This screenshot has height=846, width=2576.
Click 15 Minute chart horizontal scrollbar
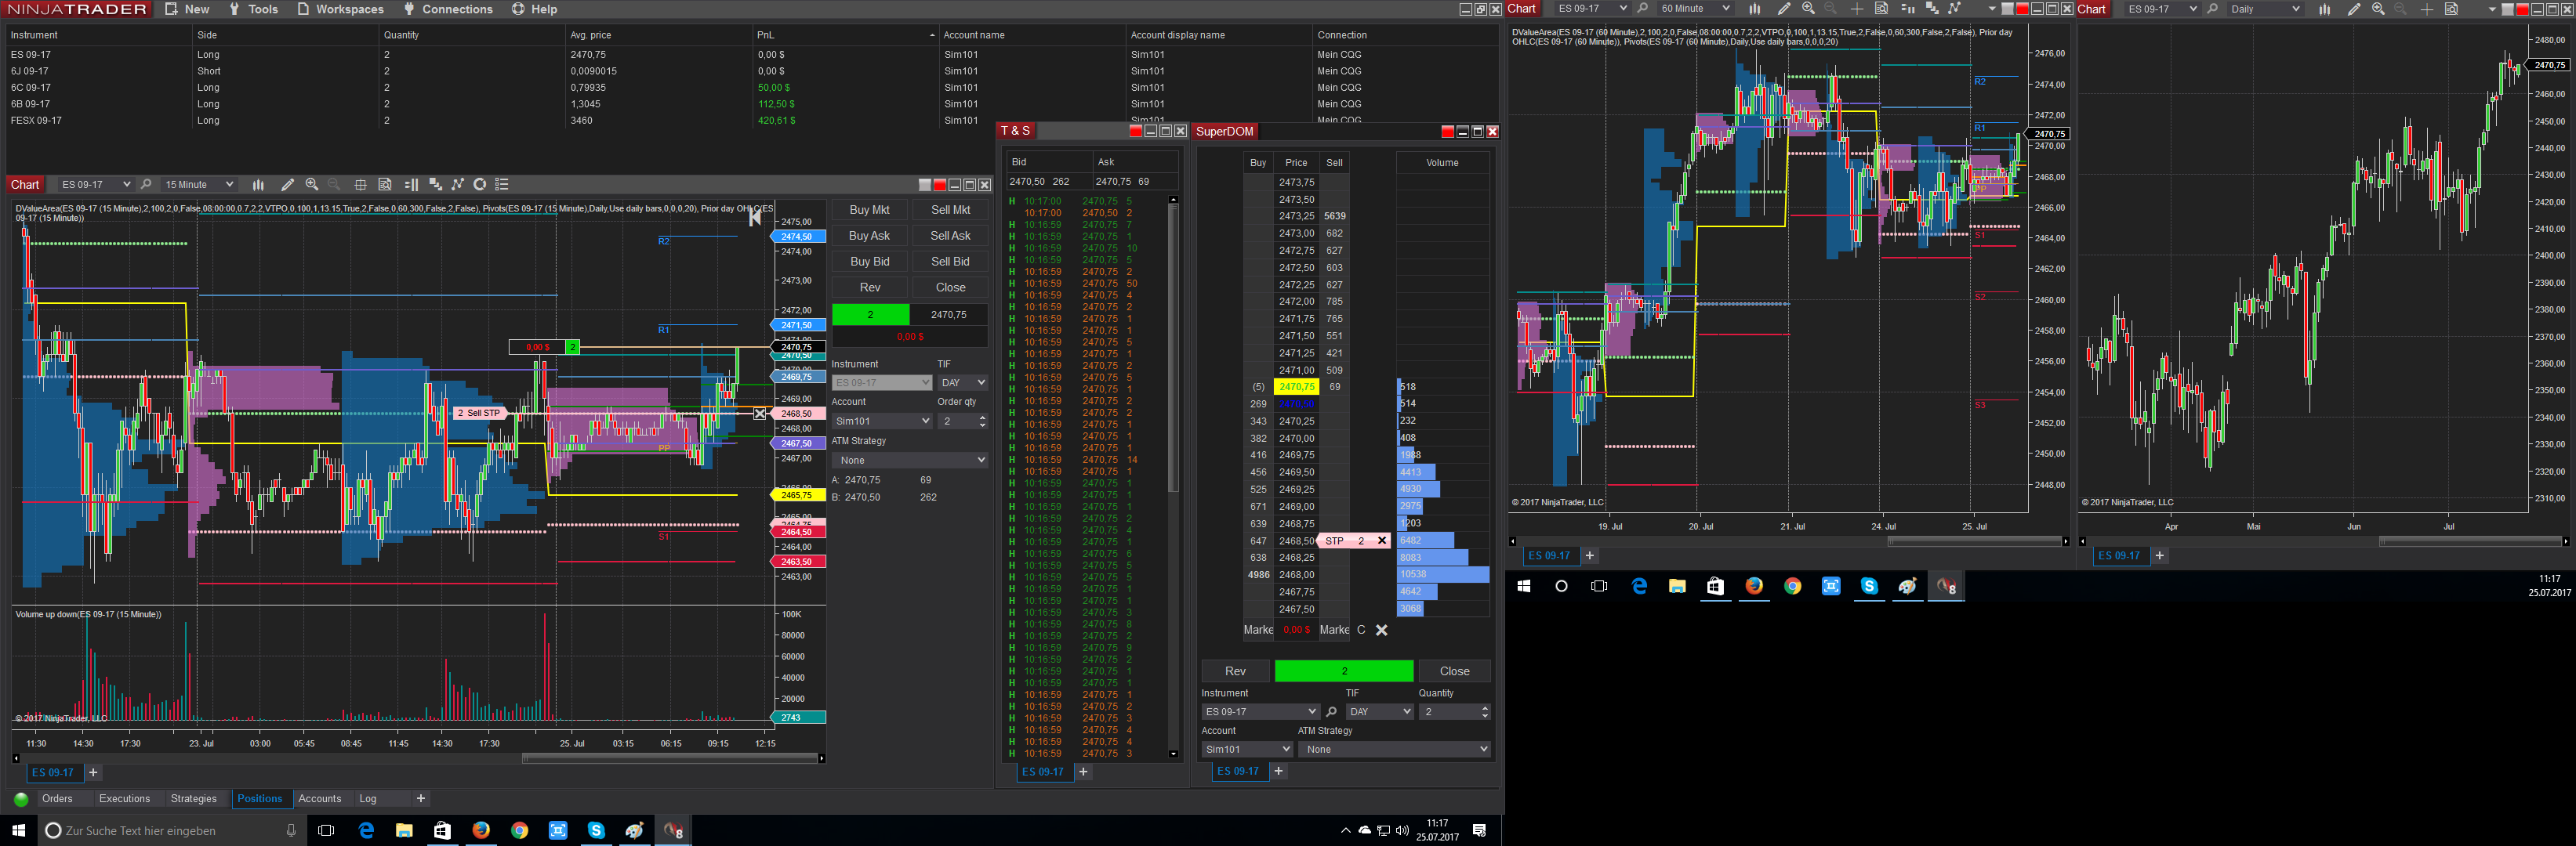click(672, 759)
